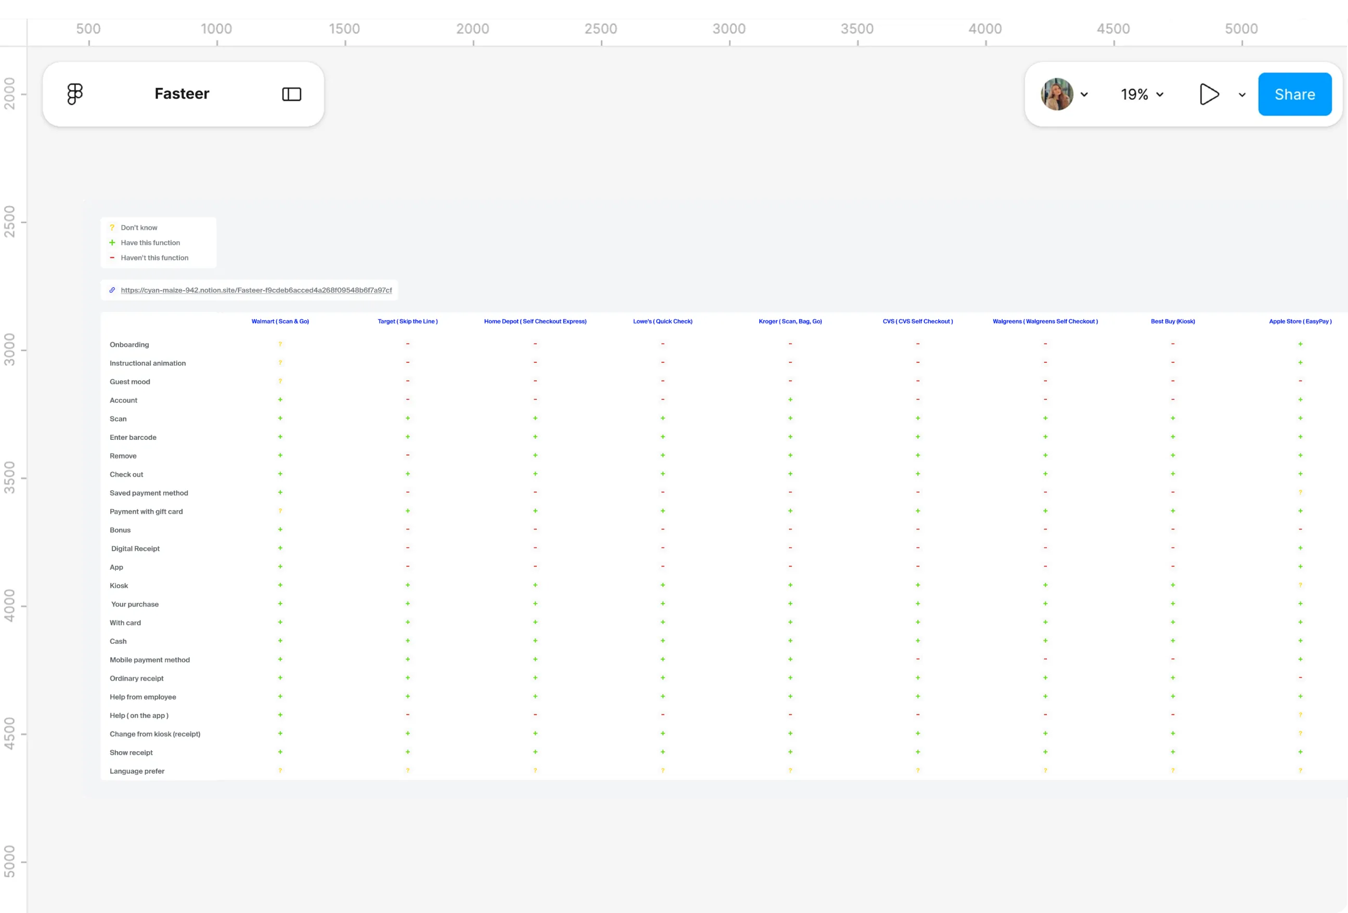Select the Walmart (Scan & Go) column header
This screenshot has height=913, width=1348.
[x=280, y=321]
